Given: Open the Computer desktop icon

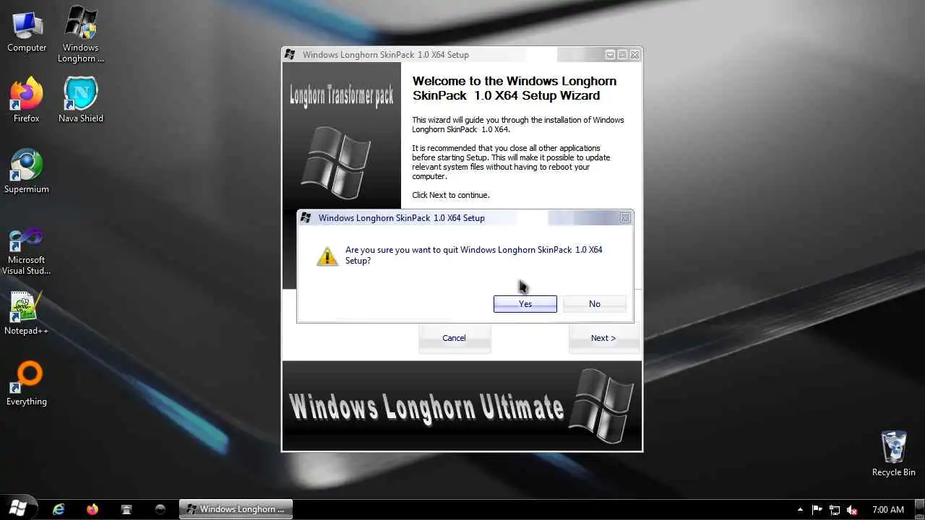Looking at the screenshot, I should point(27,31).
